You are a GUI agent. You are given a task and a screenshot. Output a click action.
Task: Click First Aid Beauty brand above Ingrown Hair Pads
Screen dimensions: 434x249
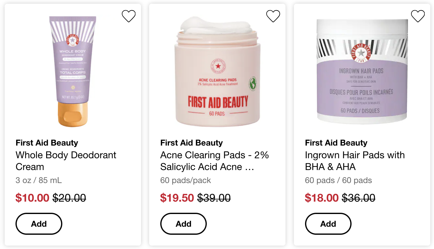point(336,143)
